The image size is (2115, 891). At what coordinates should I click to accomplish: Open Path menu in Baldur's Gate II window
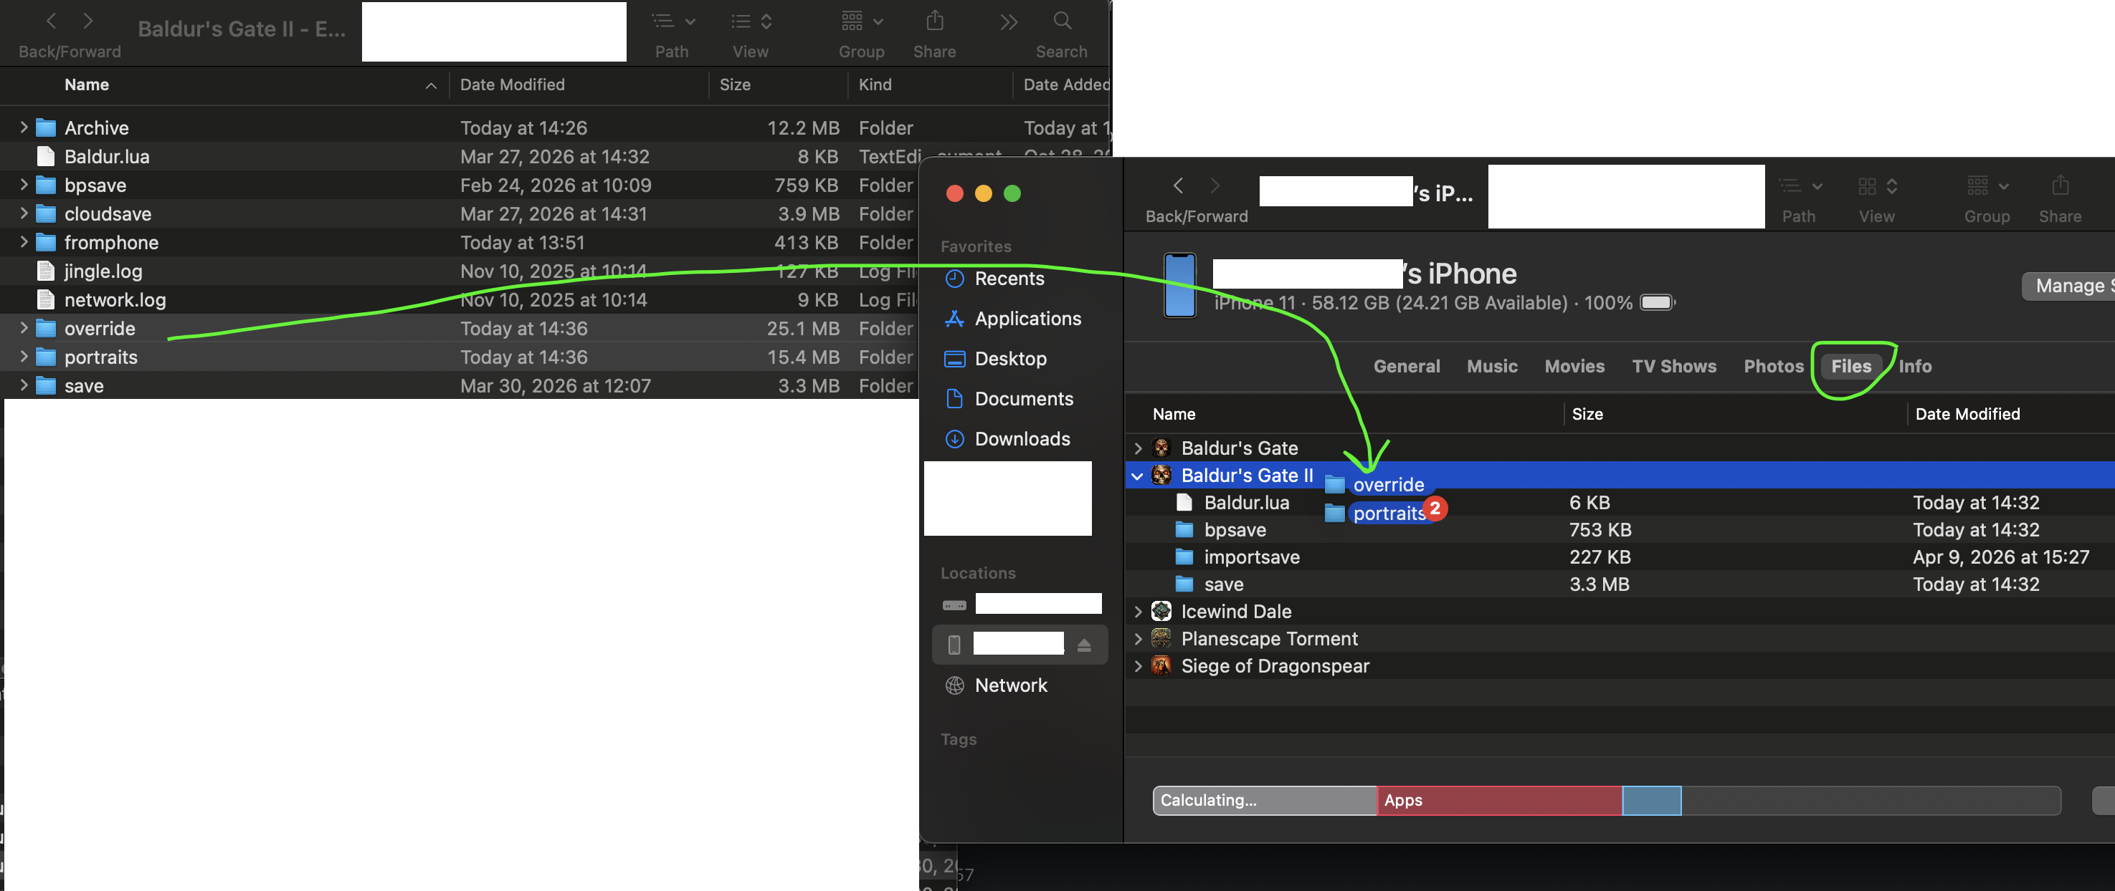[672, 22]
